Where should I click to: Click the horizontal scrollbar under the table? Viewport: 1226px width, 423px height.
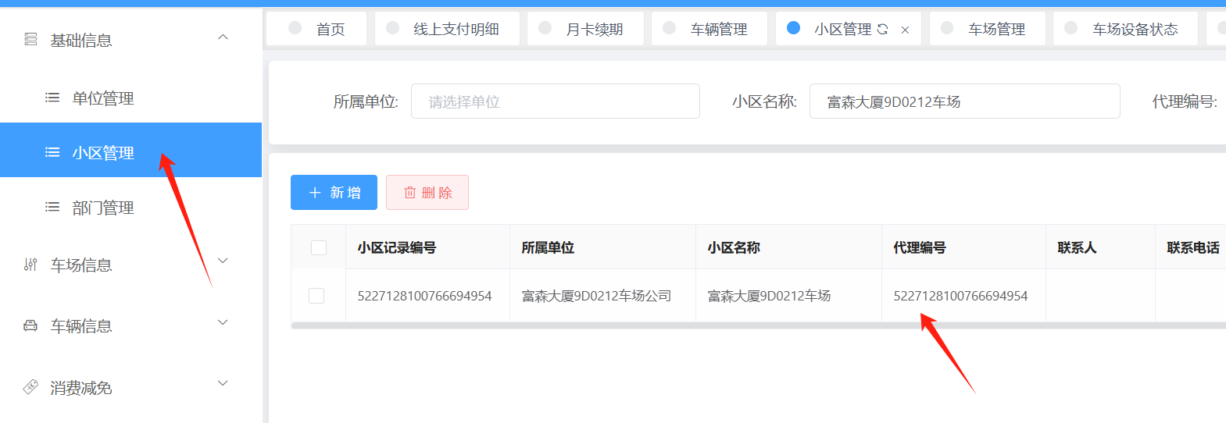[758, 325]
